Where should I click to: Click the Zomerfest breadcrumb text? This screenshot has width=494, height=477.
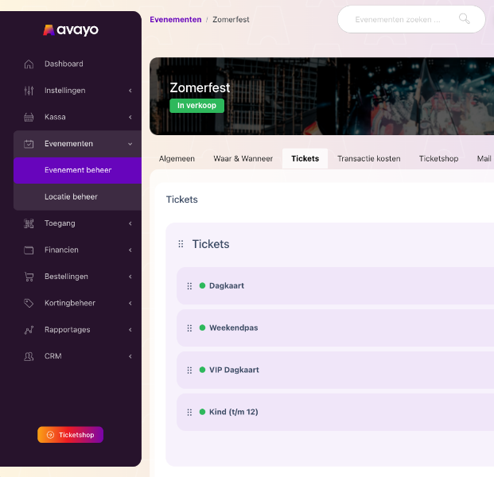tap(231, 20)
